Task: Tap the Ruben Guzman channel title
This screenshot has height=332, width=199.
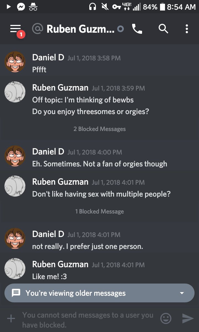Action: (x=80, y=29)
